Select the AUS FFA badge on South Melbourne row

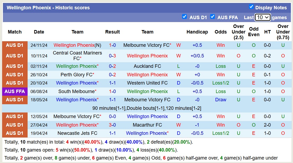point(15,91)
